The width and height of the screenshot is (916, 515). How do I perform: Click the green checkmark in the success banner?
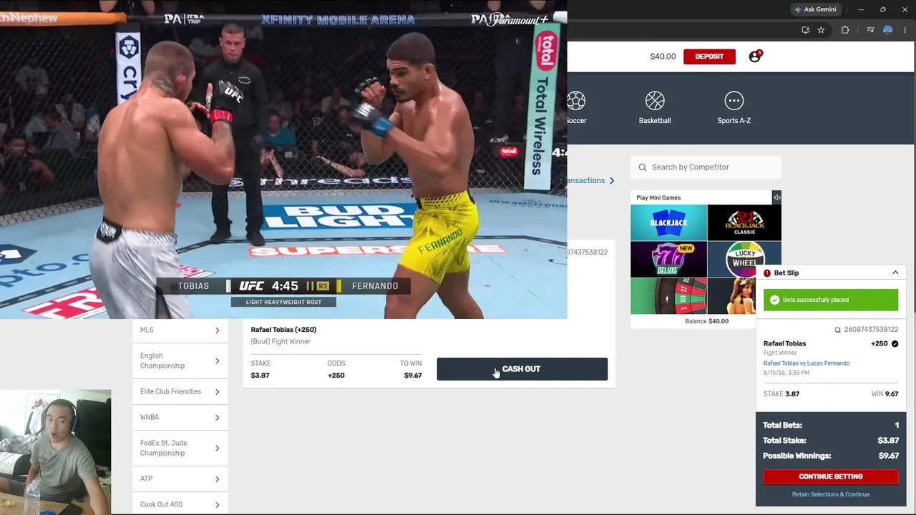(774, 300)
